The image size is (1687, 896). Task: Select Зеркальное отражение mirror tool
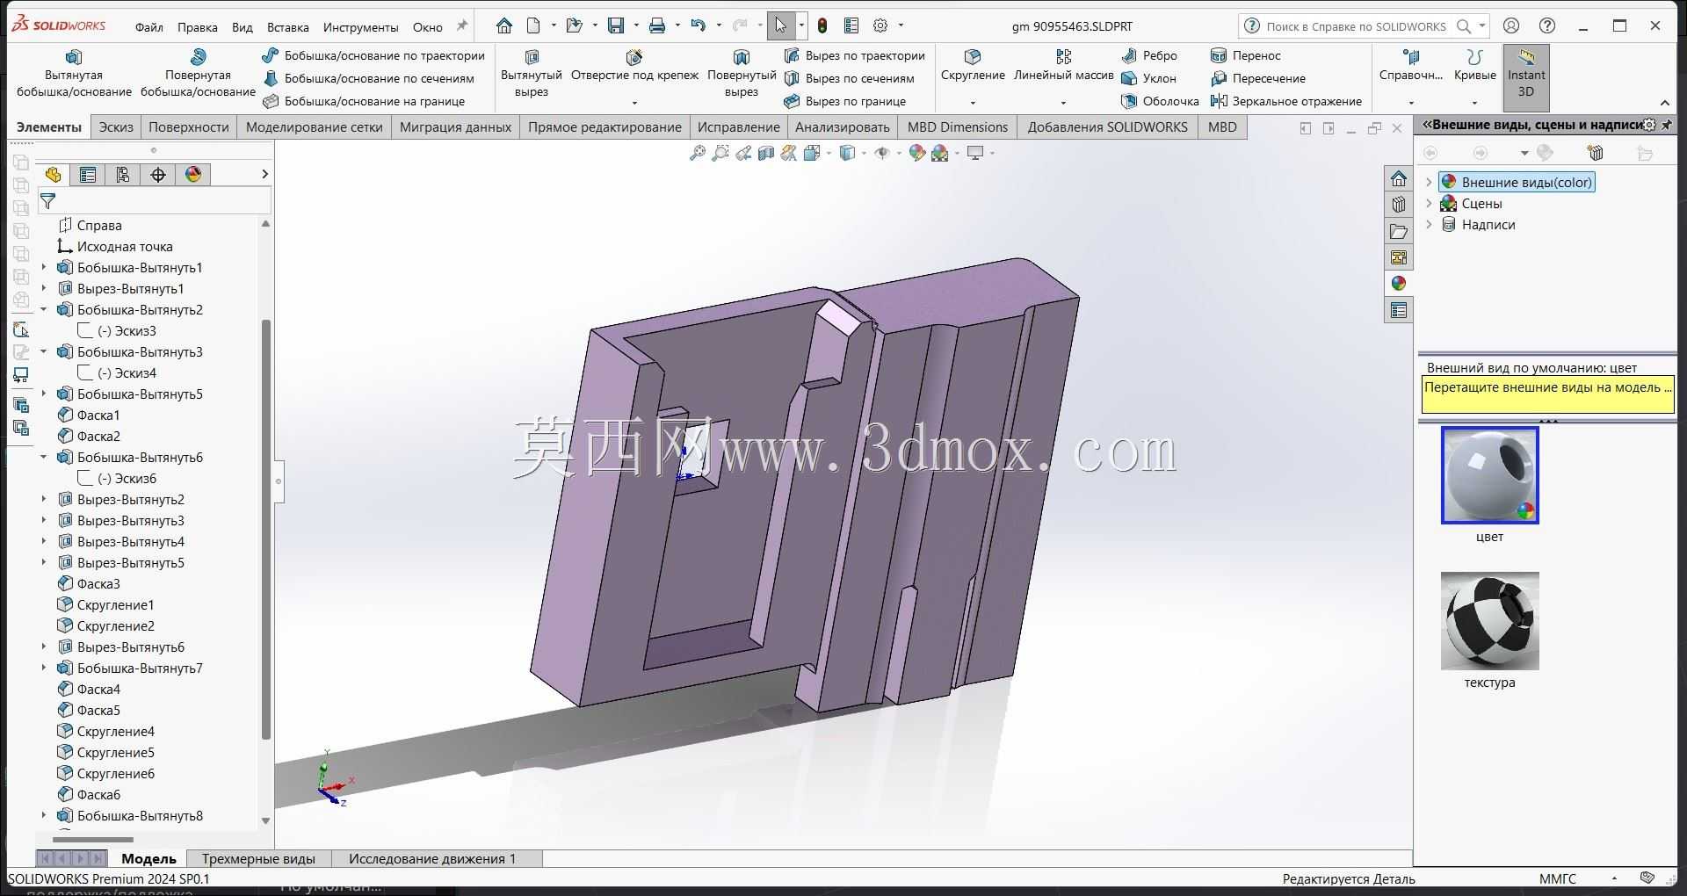[x=1286, y=101]
